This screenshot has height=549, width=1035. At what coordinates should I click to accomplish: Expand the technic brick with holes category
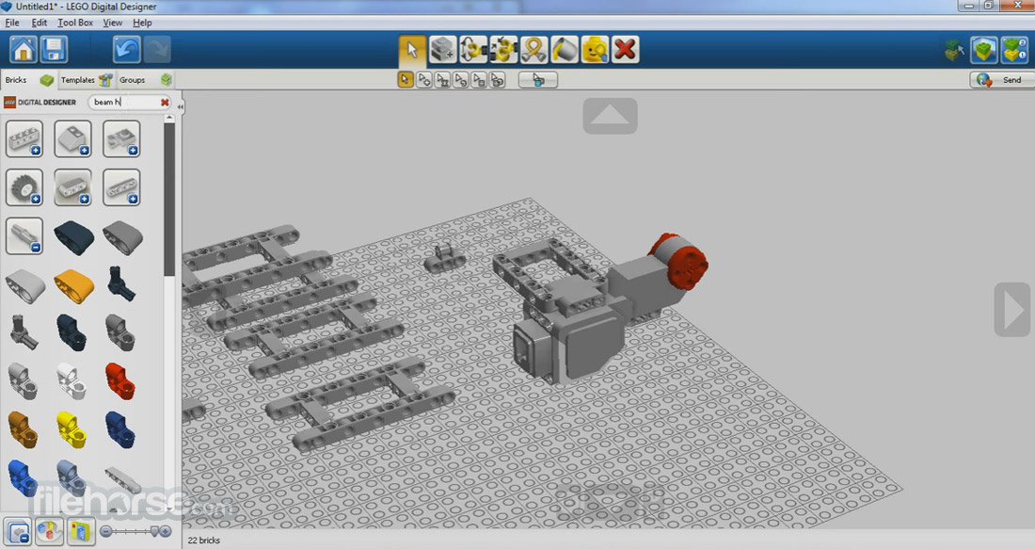click(x=24, y=138)
